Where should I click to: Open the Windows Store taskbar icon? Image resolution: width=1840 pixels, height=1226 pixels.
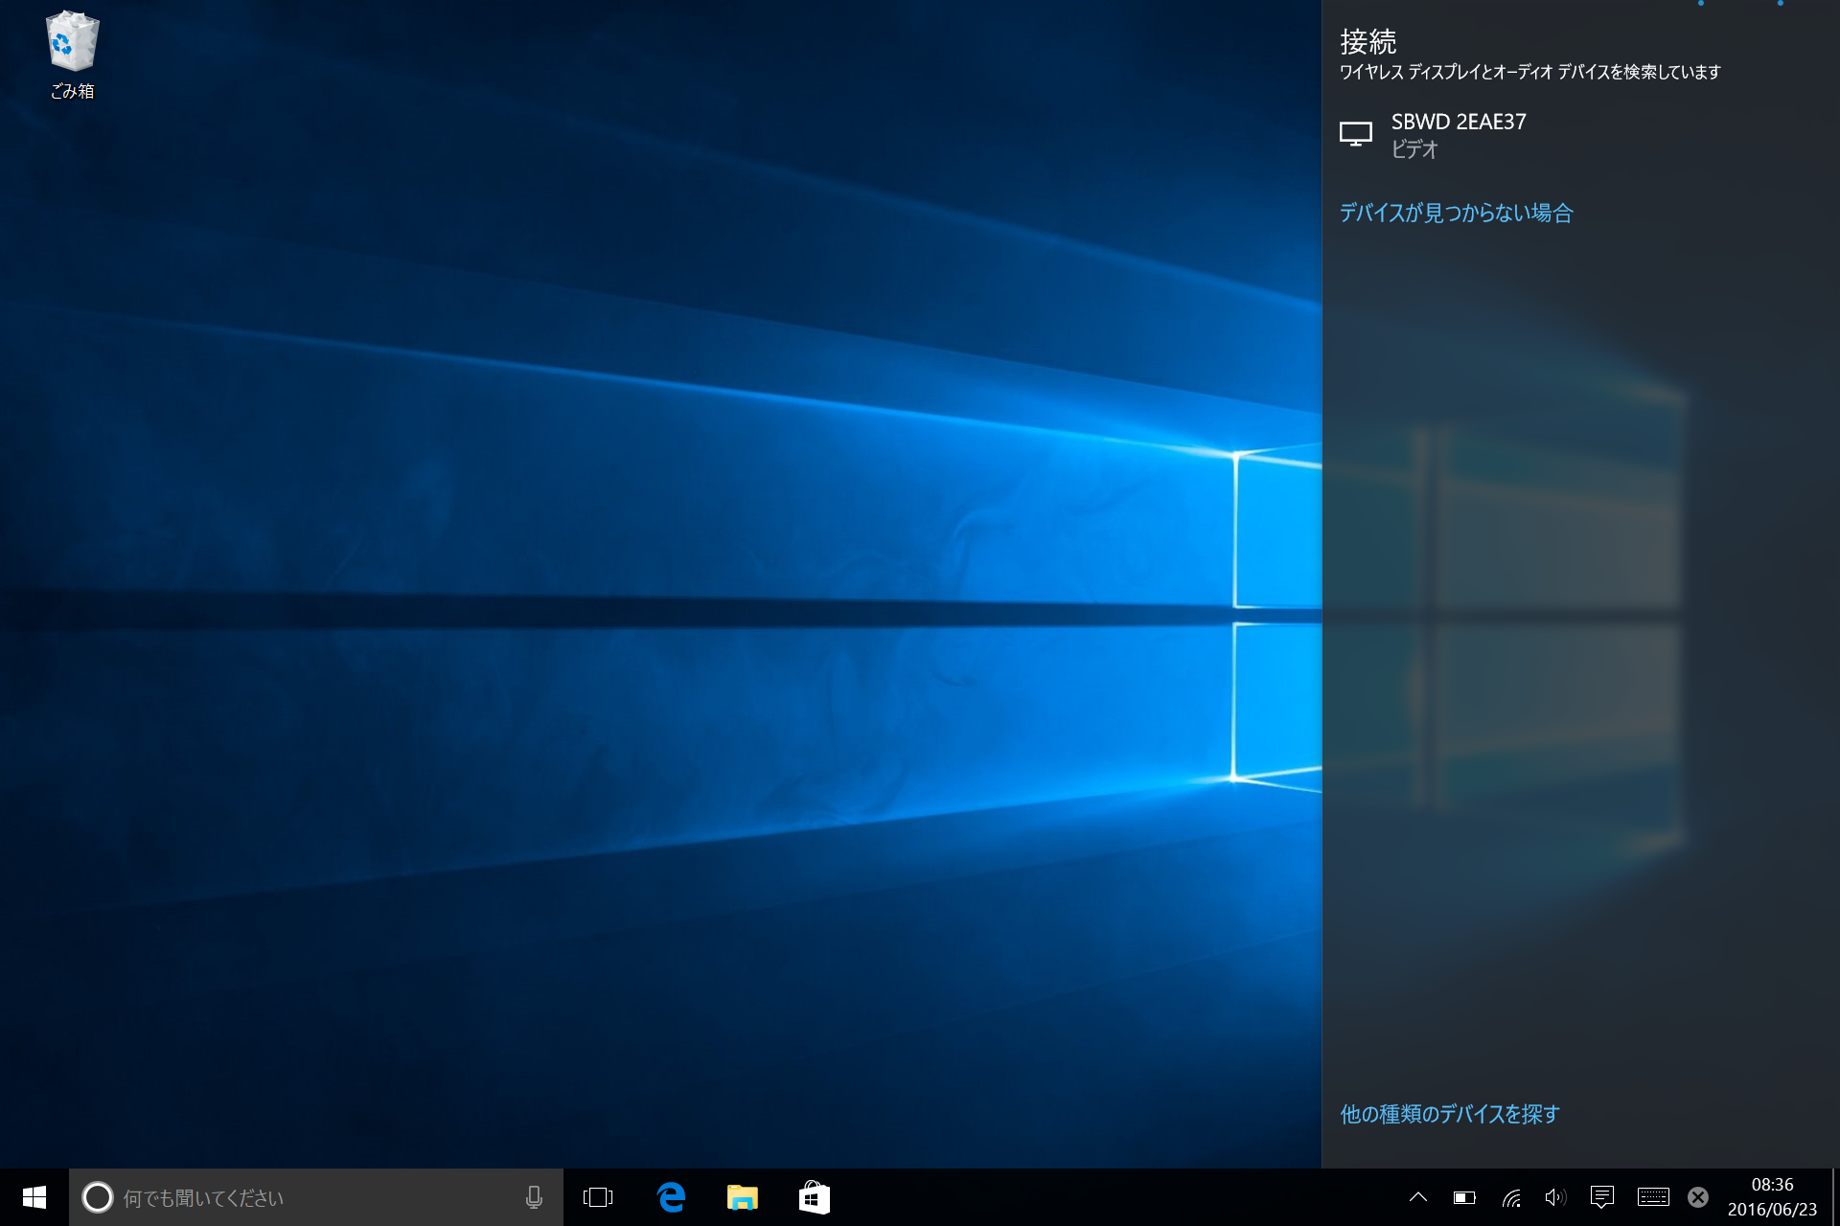814,1197
